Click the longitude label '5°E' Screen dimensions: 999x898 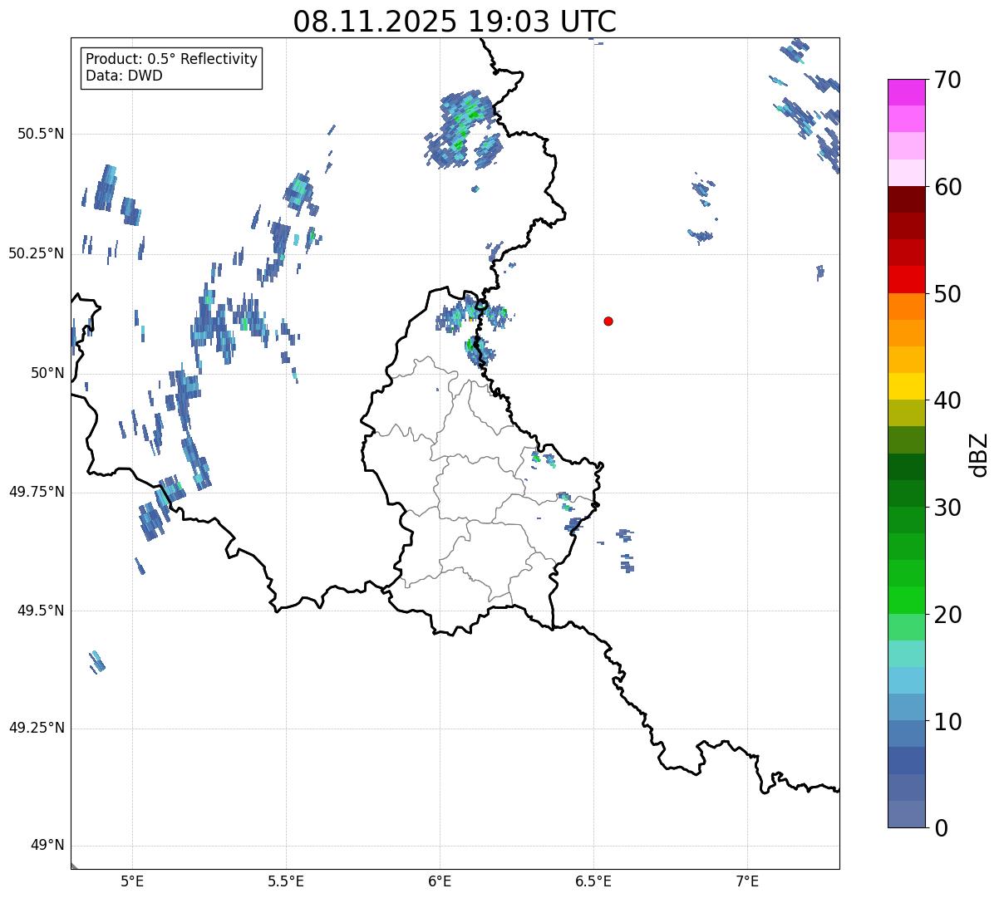(x=132, y=881)
